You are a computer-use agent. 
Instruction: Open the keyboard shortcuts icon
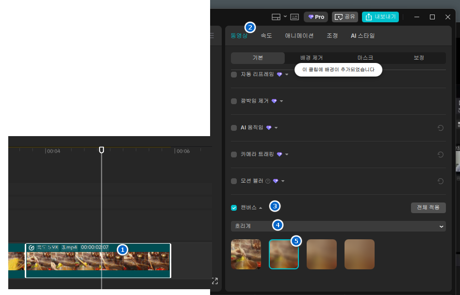click(x=295, y=17)
